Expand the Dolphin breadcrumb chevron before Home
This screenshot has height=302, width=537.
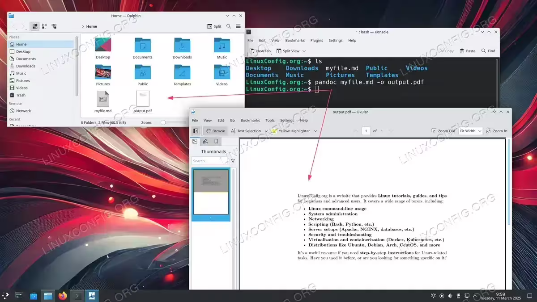pyautogui.click(x=83, y=26)
